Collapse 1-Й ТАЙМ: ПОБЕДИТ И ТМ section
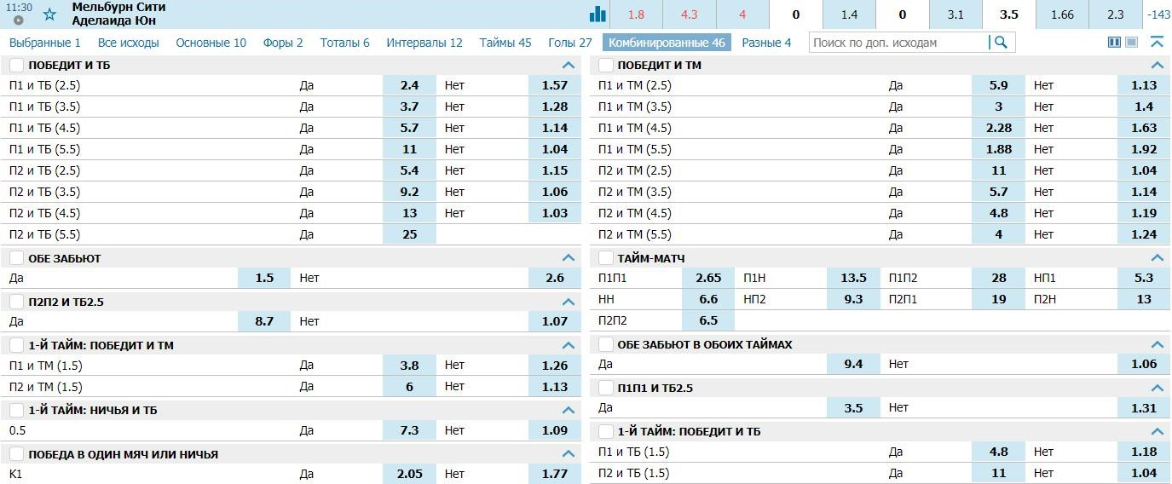The height and width of the screenshot is (484, 1172). tap(569, 345)
